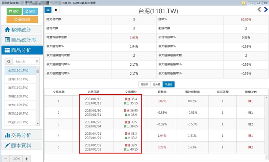Open the 腳本資料 section

pyautogui.click(x=21, y=145)
